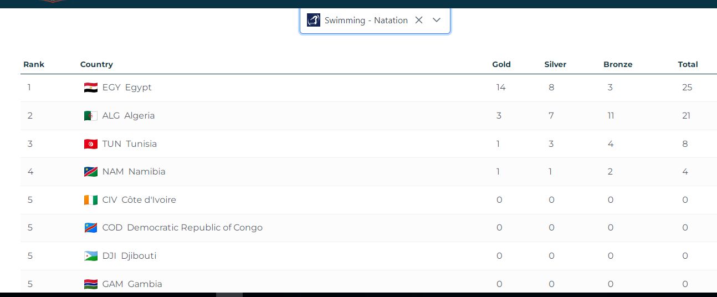This screenshot has width=717, height=297.
Task: Expand the sport dropdown chevron
Action: pos(437,21)
